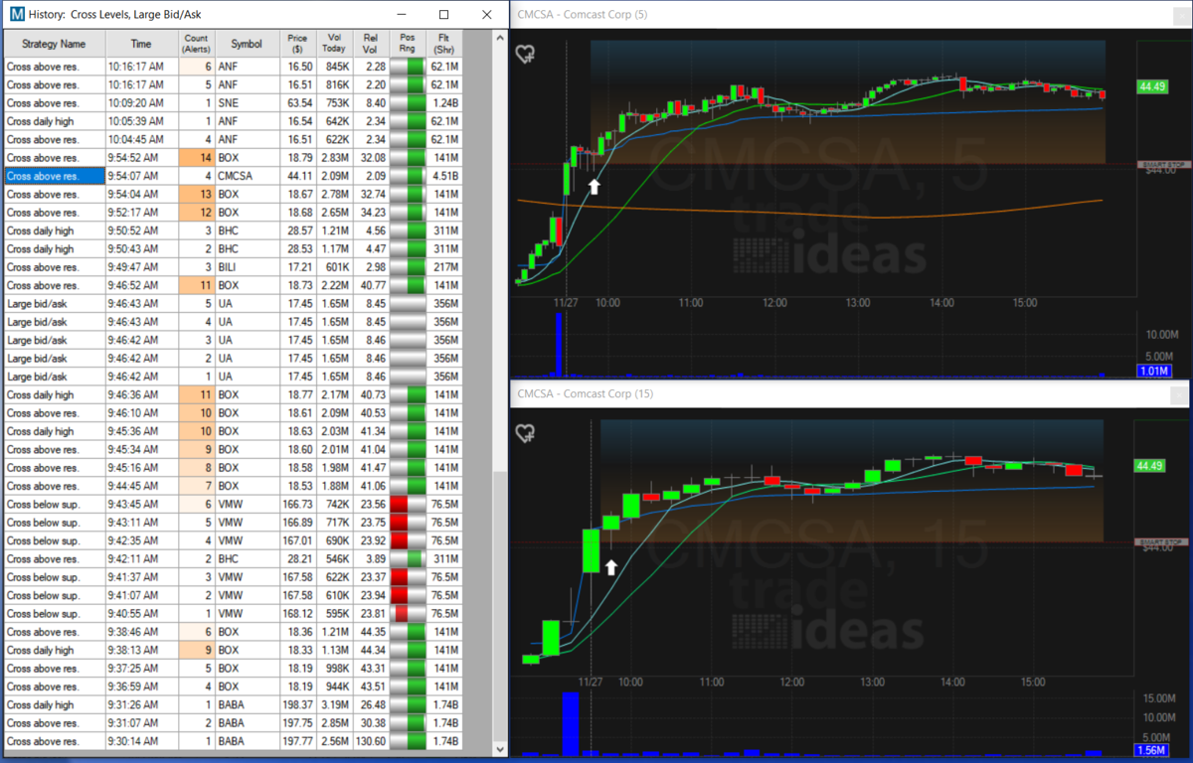Click BOX Cross daily high row at 9:38:13 AM
Image resolution: width=1193 pixels, height=763 pixels.
coord(233,651)
